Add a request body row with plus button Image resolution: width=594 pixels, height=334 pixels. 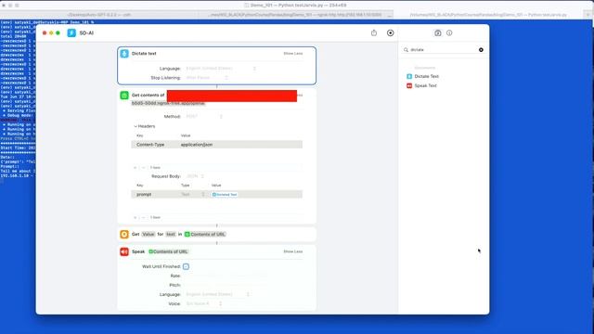[136, 217]
